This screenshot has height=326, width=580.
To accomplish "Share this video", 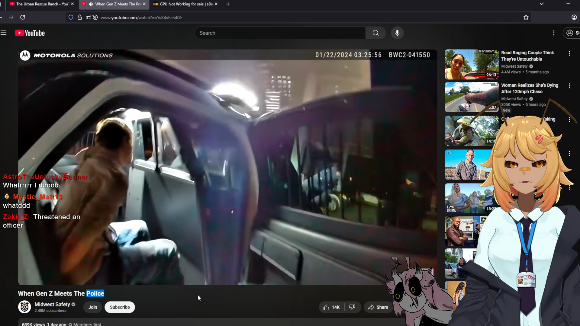I will [378, 307].
